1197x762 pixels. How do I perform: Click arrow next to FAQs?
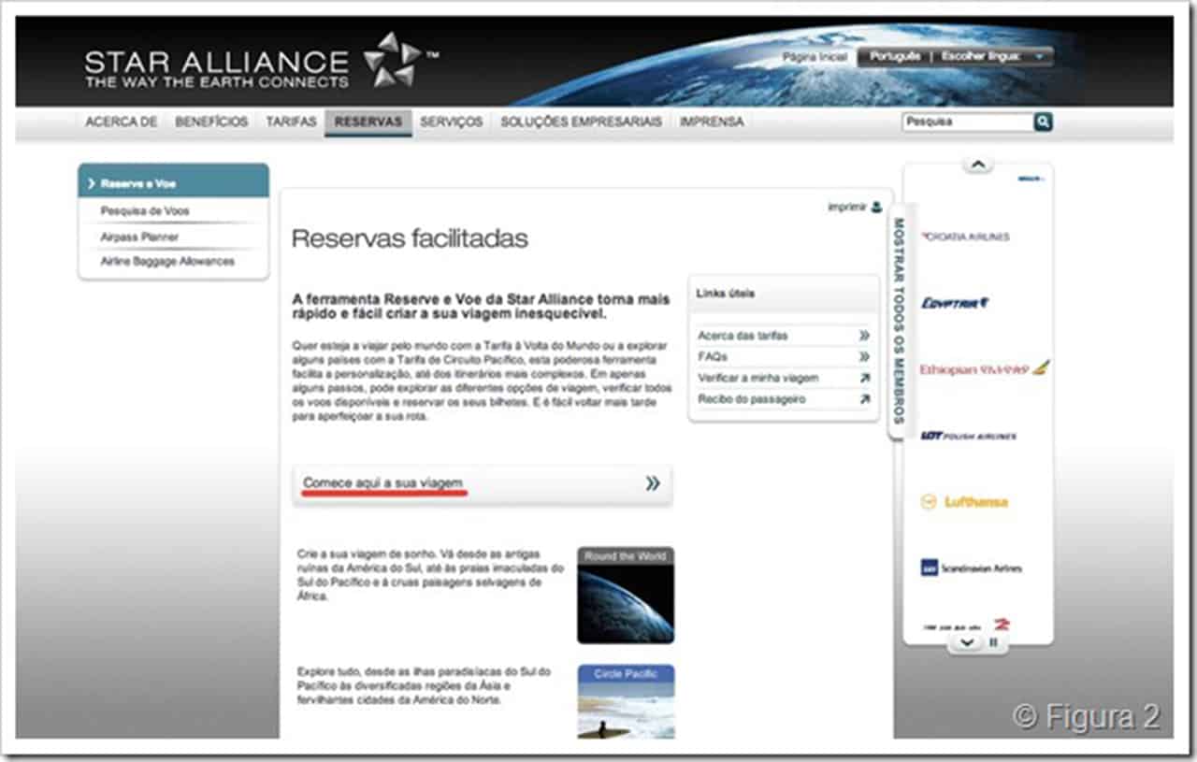coord(864,356)
